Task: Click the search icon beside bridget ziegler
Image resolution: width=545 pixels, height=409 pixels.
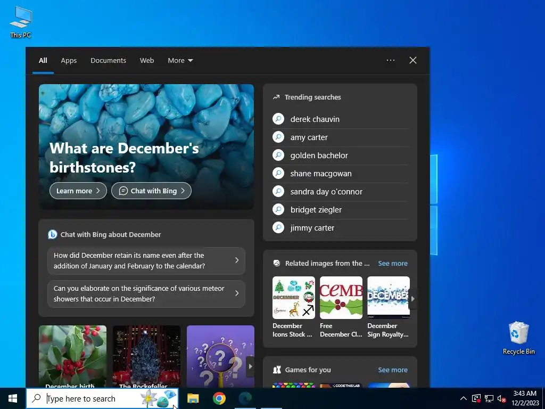Action: [278, 209]
